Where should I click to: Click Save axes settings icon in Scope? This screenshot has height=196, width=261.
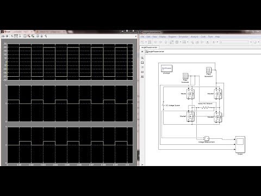click(x=29, y=36)
